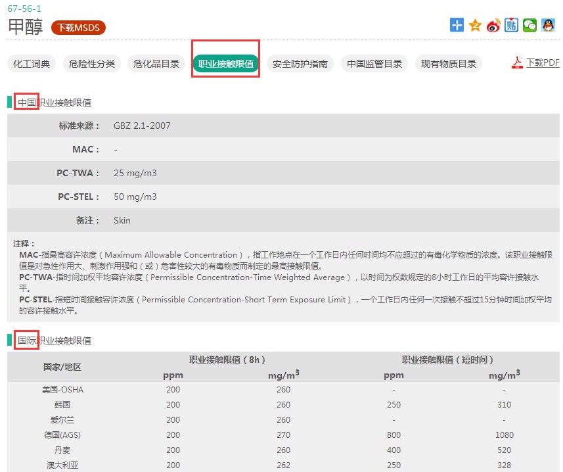Viewport: 563px width, 472px height.
Task: Click the blue plus share icon
Action: tap(457, 25)
